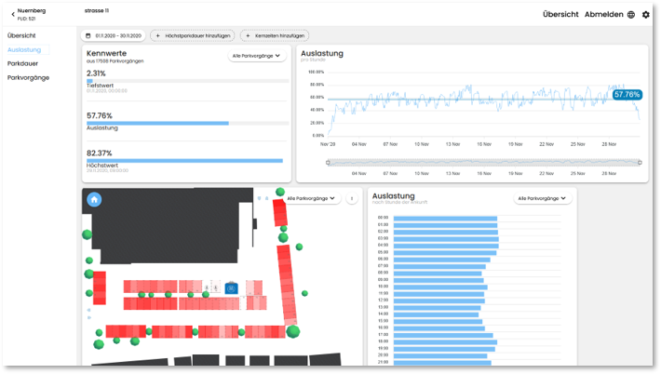Click the Kennwerte card heading
This screenshot has height=374, width=661.
107,53
